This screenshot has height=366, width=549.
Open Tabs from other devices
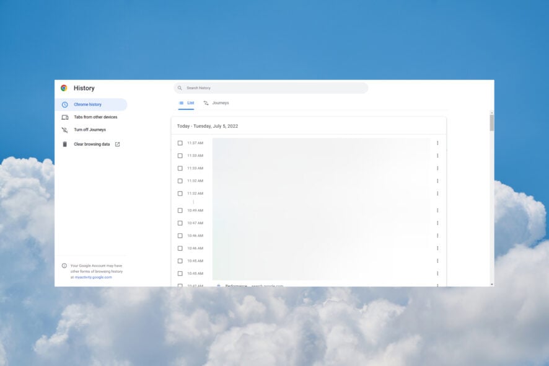coord(90,117)
